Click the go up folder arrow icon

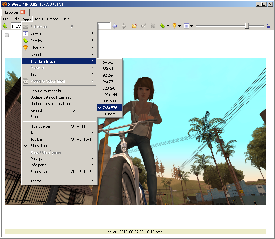coord(5,26)
